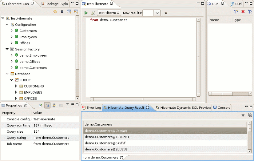
Task: Run the HQL query with green arrow
Action: click(x=86, y=13)
